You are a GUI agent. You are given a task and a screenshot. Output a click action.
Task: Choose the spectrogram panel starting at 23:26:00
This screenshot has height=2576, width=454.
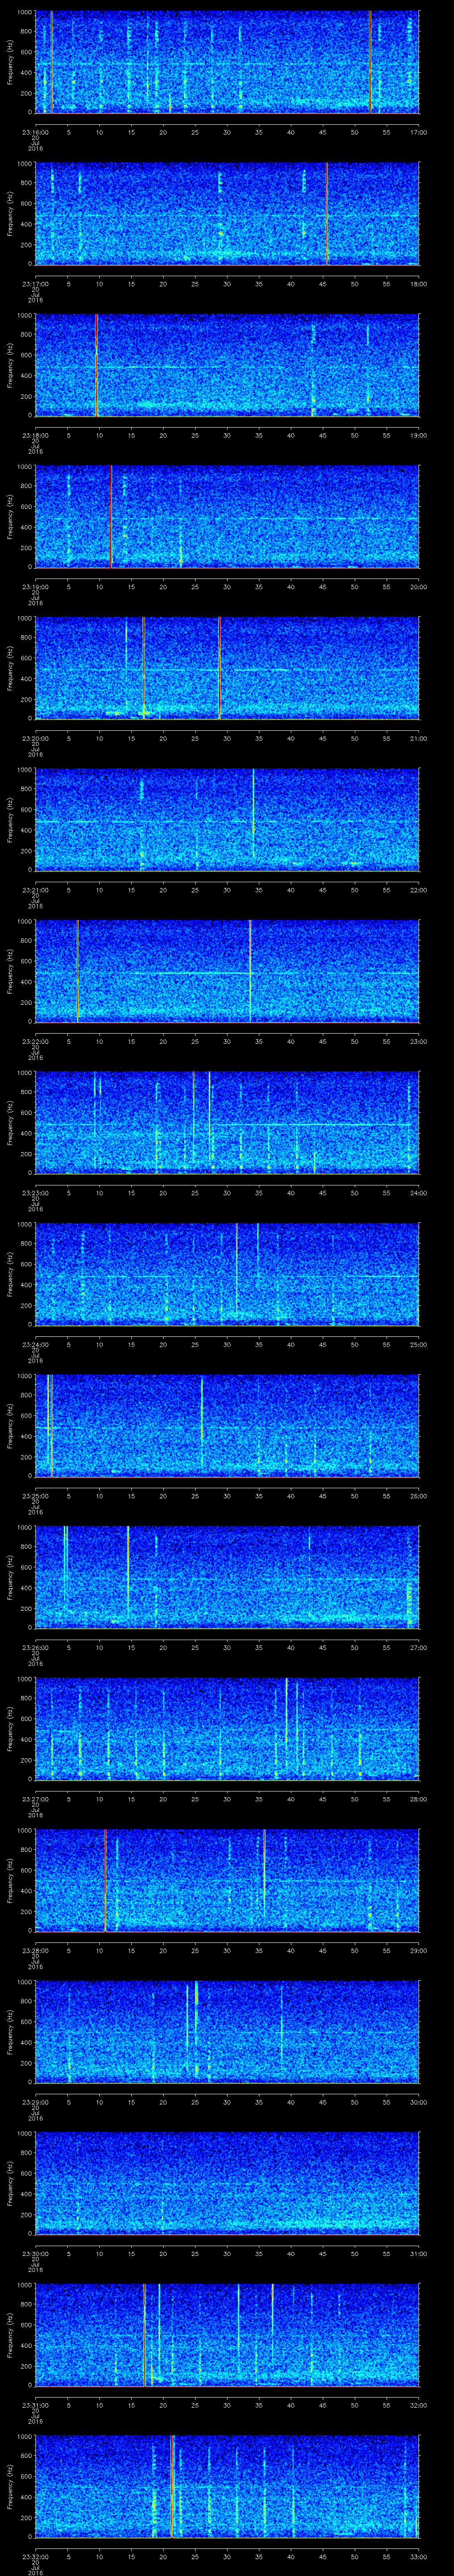pyautogui.click(x=227, y=1577)
